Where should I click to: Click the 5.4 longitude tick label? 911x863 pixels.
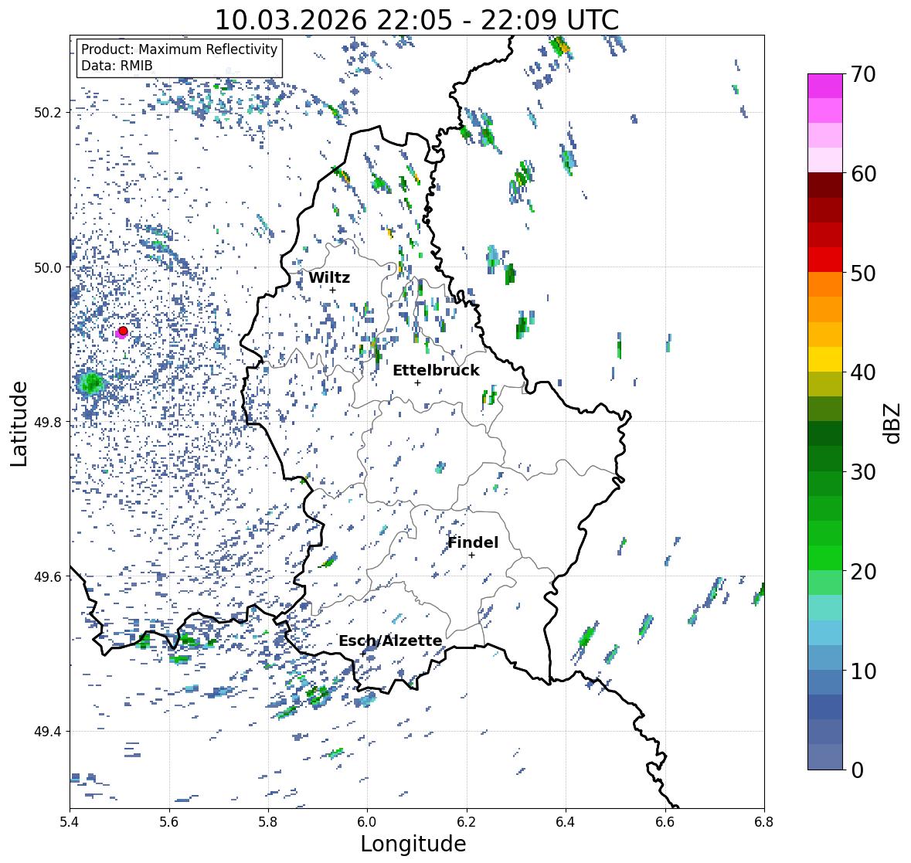pos(70,822)
